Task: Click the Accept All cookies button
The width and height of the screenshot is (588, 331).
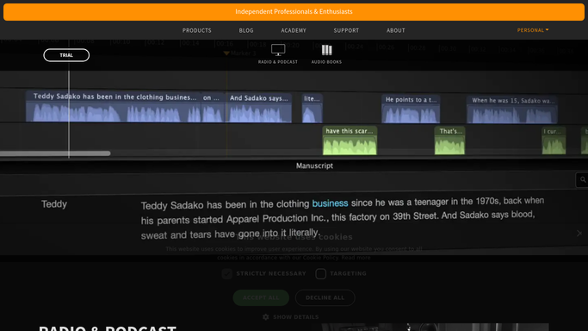Action: click(261, 297)
